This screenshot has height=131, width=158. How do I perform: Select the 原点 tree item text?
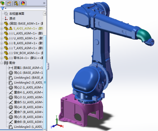click(x=12, y=18)
